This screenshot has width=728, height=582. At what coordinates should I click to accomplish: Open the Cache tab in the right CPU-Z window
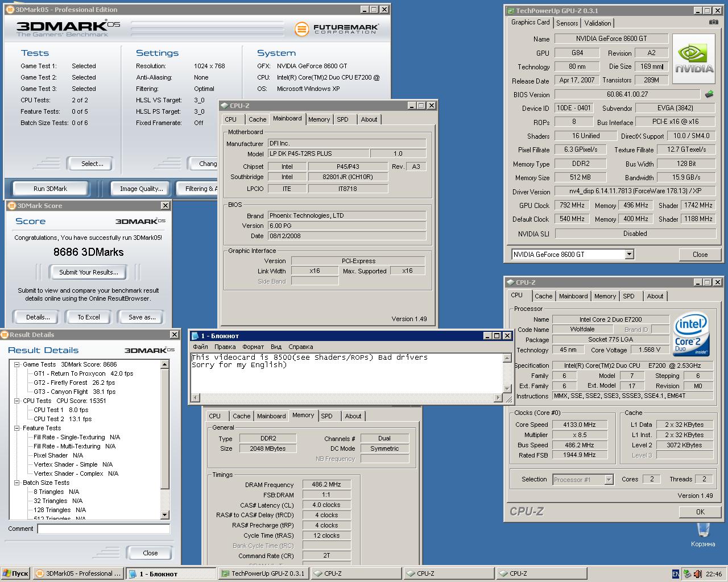[543, 296]
